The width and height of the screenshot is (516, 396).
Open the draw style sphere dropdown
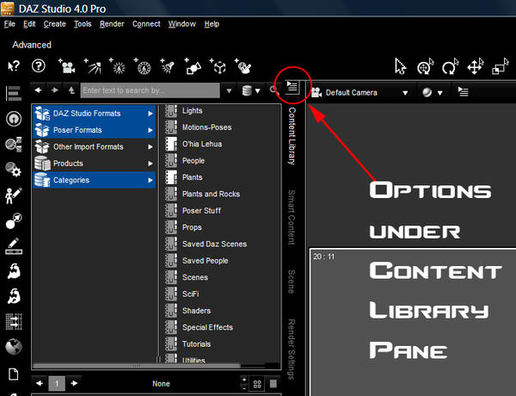tap(432, 93)
